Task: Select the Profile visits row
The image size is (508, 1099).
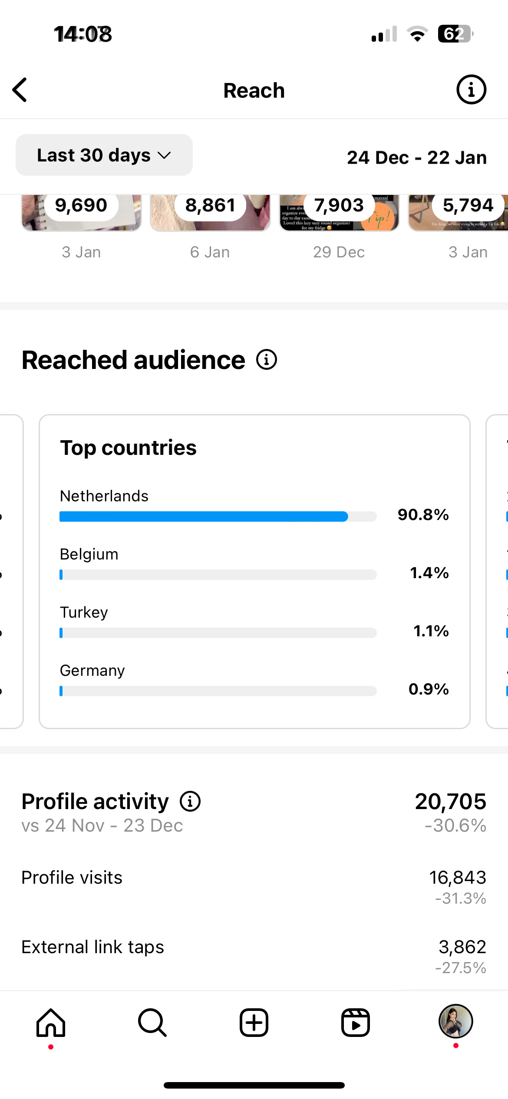Action: pyautogui.click(x=254, y=886)
